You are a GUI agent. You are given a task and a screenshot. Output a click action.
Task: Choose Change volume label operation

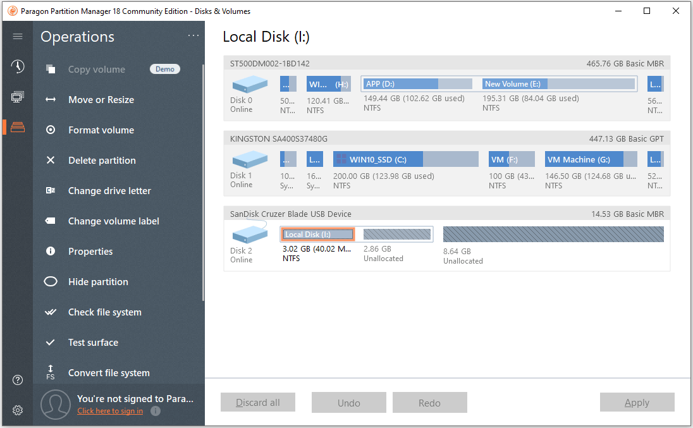[114, 221]
